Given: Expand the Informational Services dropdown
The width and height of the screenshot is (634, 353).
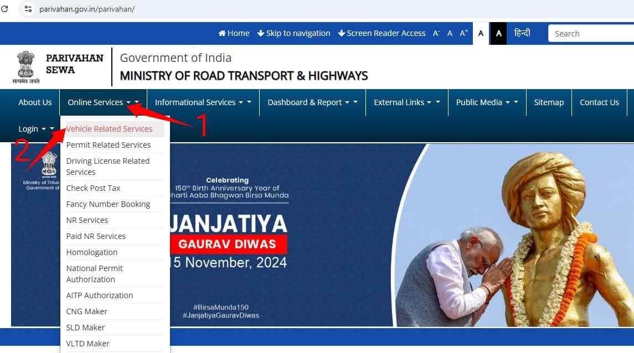Looking at the screenshot, I should 203,102.
